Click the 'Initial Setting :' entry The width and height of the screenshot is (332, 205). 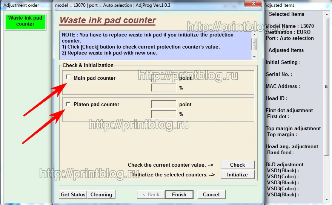[283, 62]
